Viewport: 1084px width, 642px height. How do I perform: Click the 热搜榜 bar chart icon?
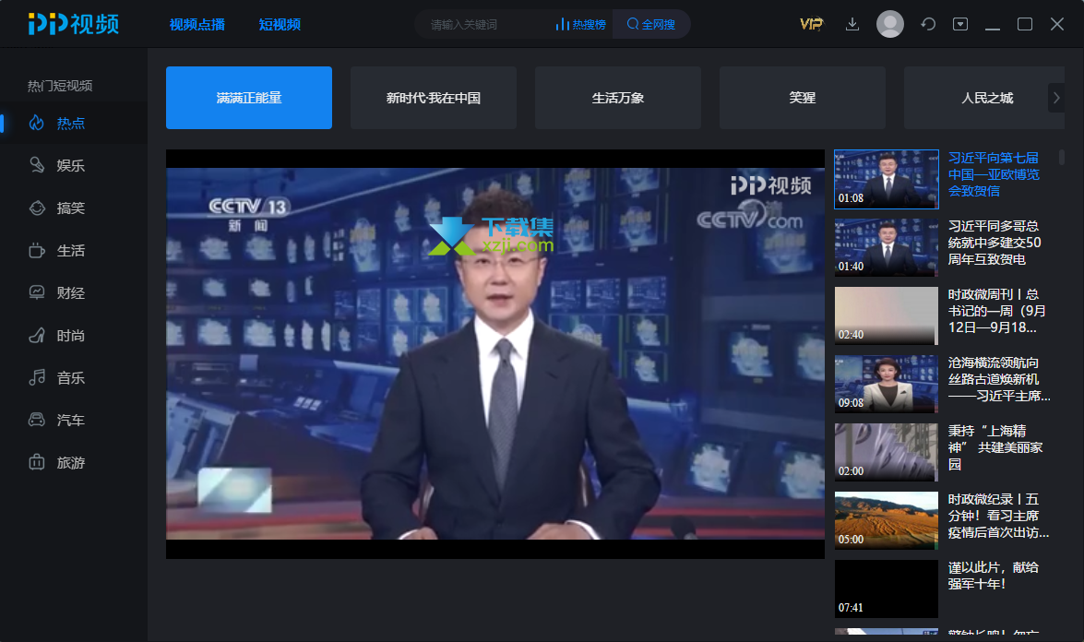pyautogui.click(x=562, y=24)
